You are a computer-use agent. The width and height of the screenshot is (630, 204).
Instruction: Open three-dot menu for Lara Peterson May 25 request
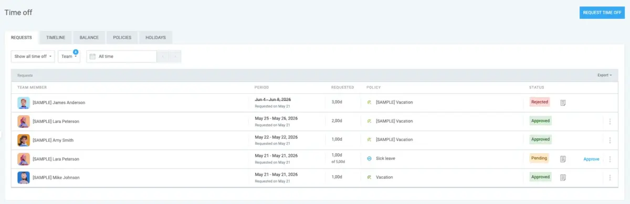(610, 121)
